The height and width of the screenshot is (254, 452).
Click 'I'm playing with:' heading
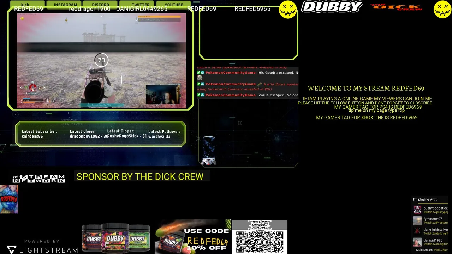pos(425,199)
